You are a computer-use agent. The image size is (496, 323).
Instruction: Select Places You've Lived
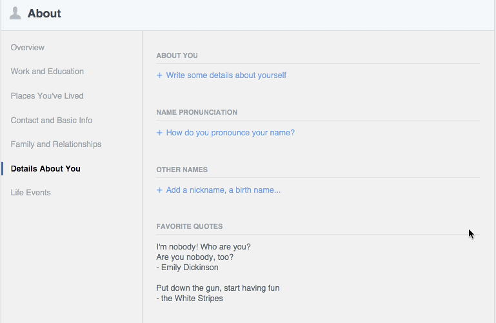click(47, 96)
